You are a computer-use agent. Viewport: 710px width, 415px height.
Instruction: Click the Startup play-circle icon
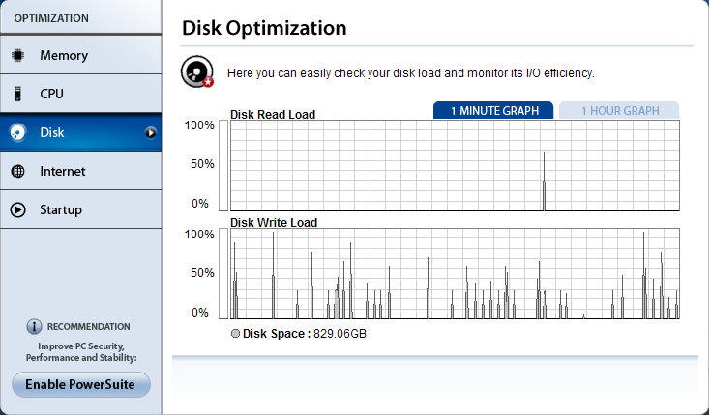pos(17,209)
